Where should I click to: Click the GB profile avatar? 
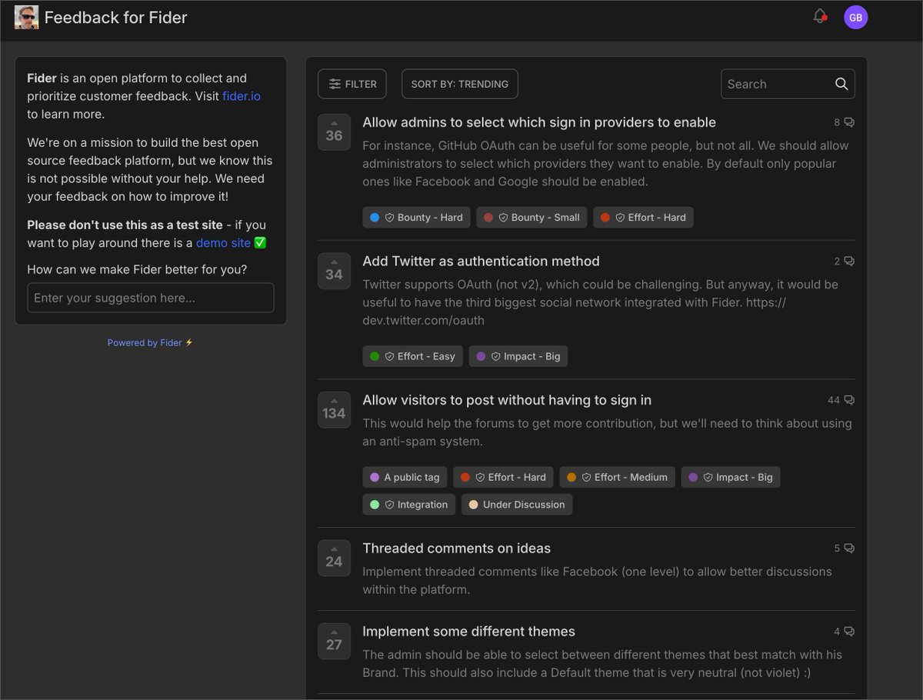[855, 16]
